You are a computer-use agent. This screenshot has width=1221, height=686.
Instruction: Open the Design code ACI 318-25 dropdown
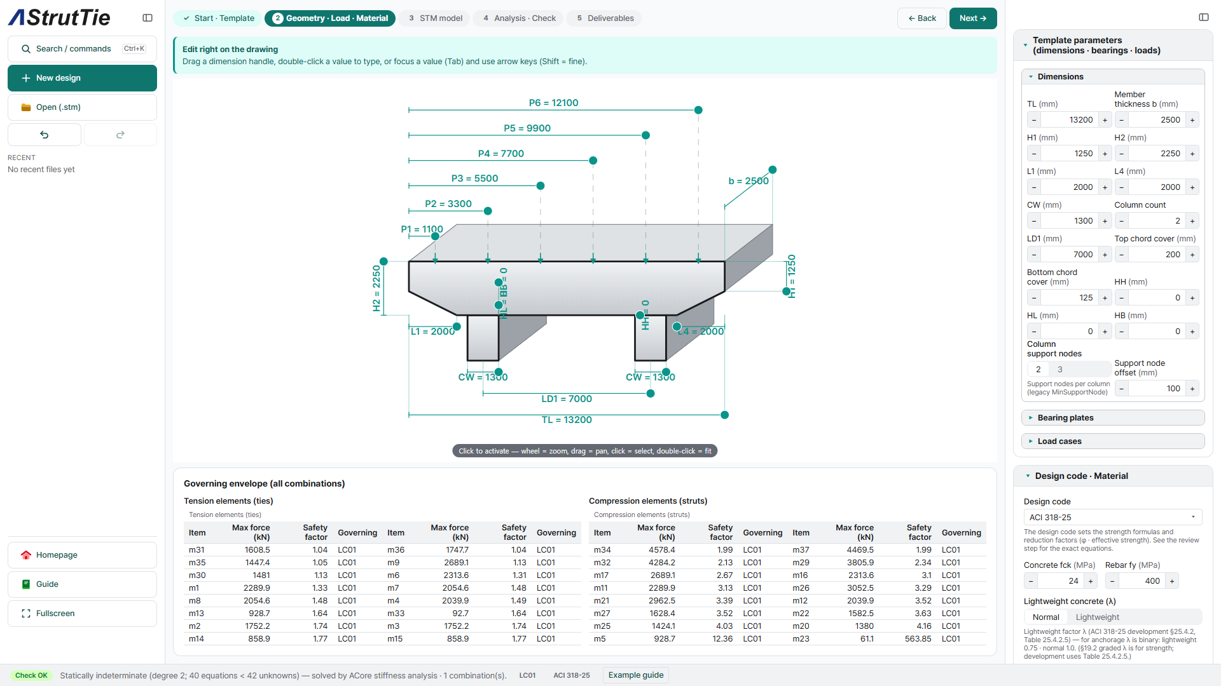coord(1113,518)
